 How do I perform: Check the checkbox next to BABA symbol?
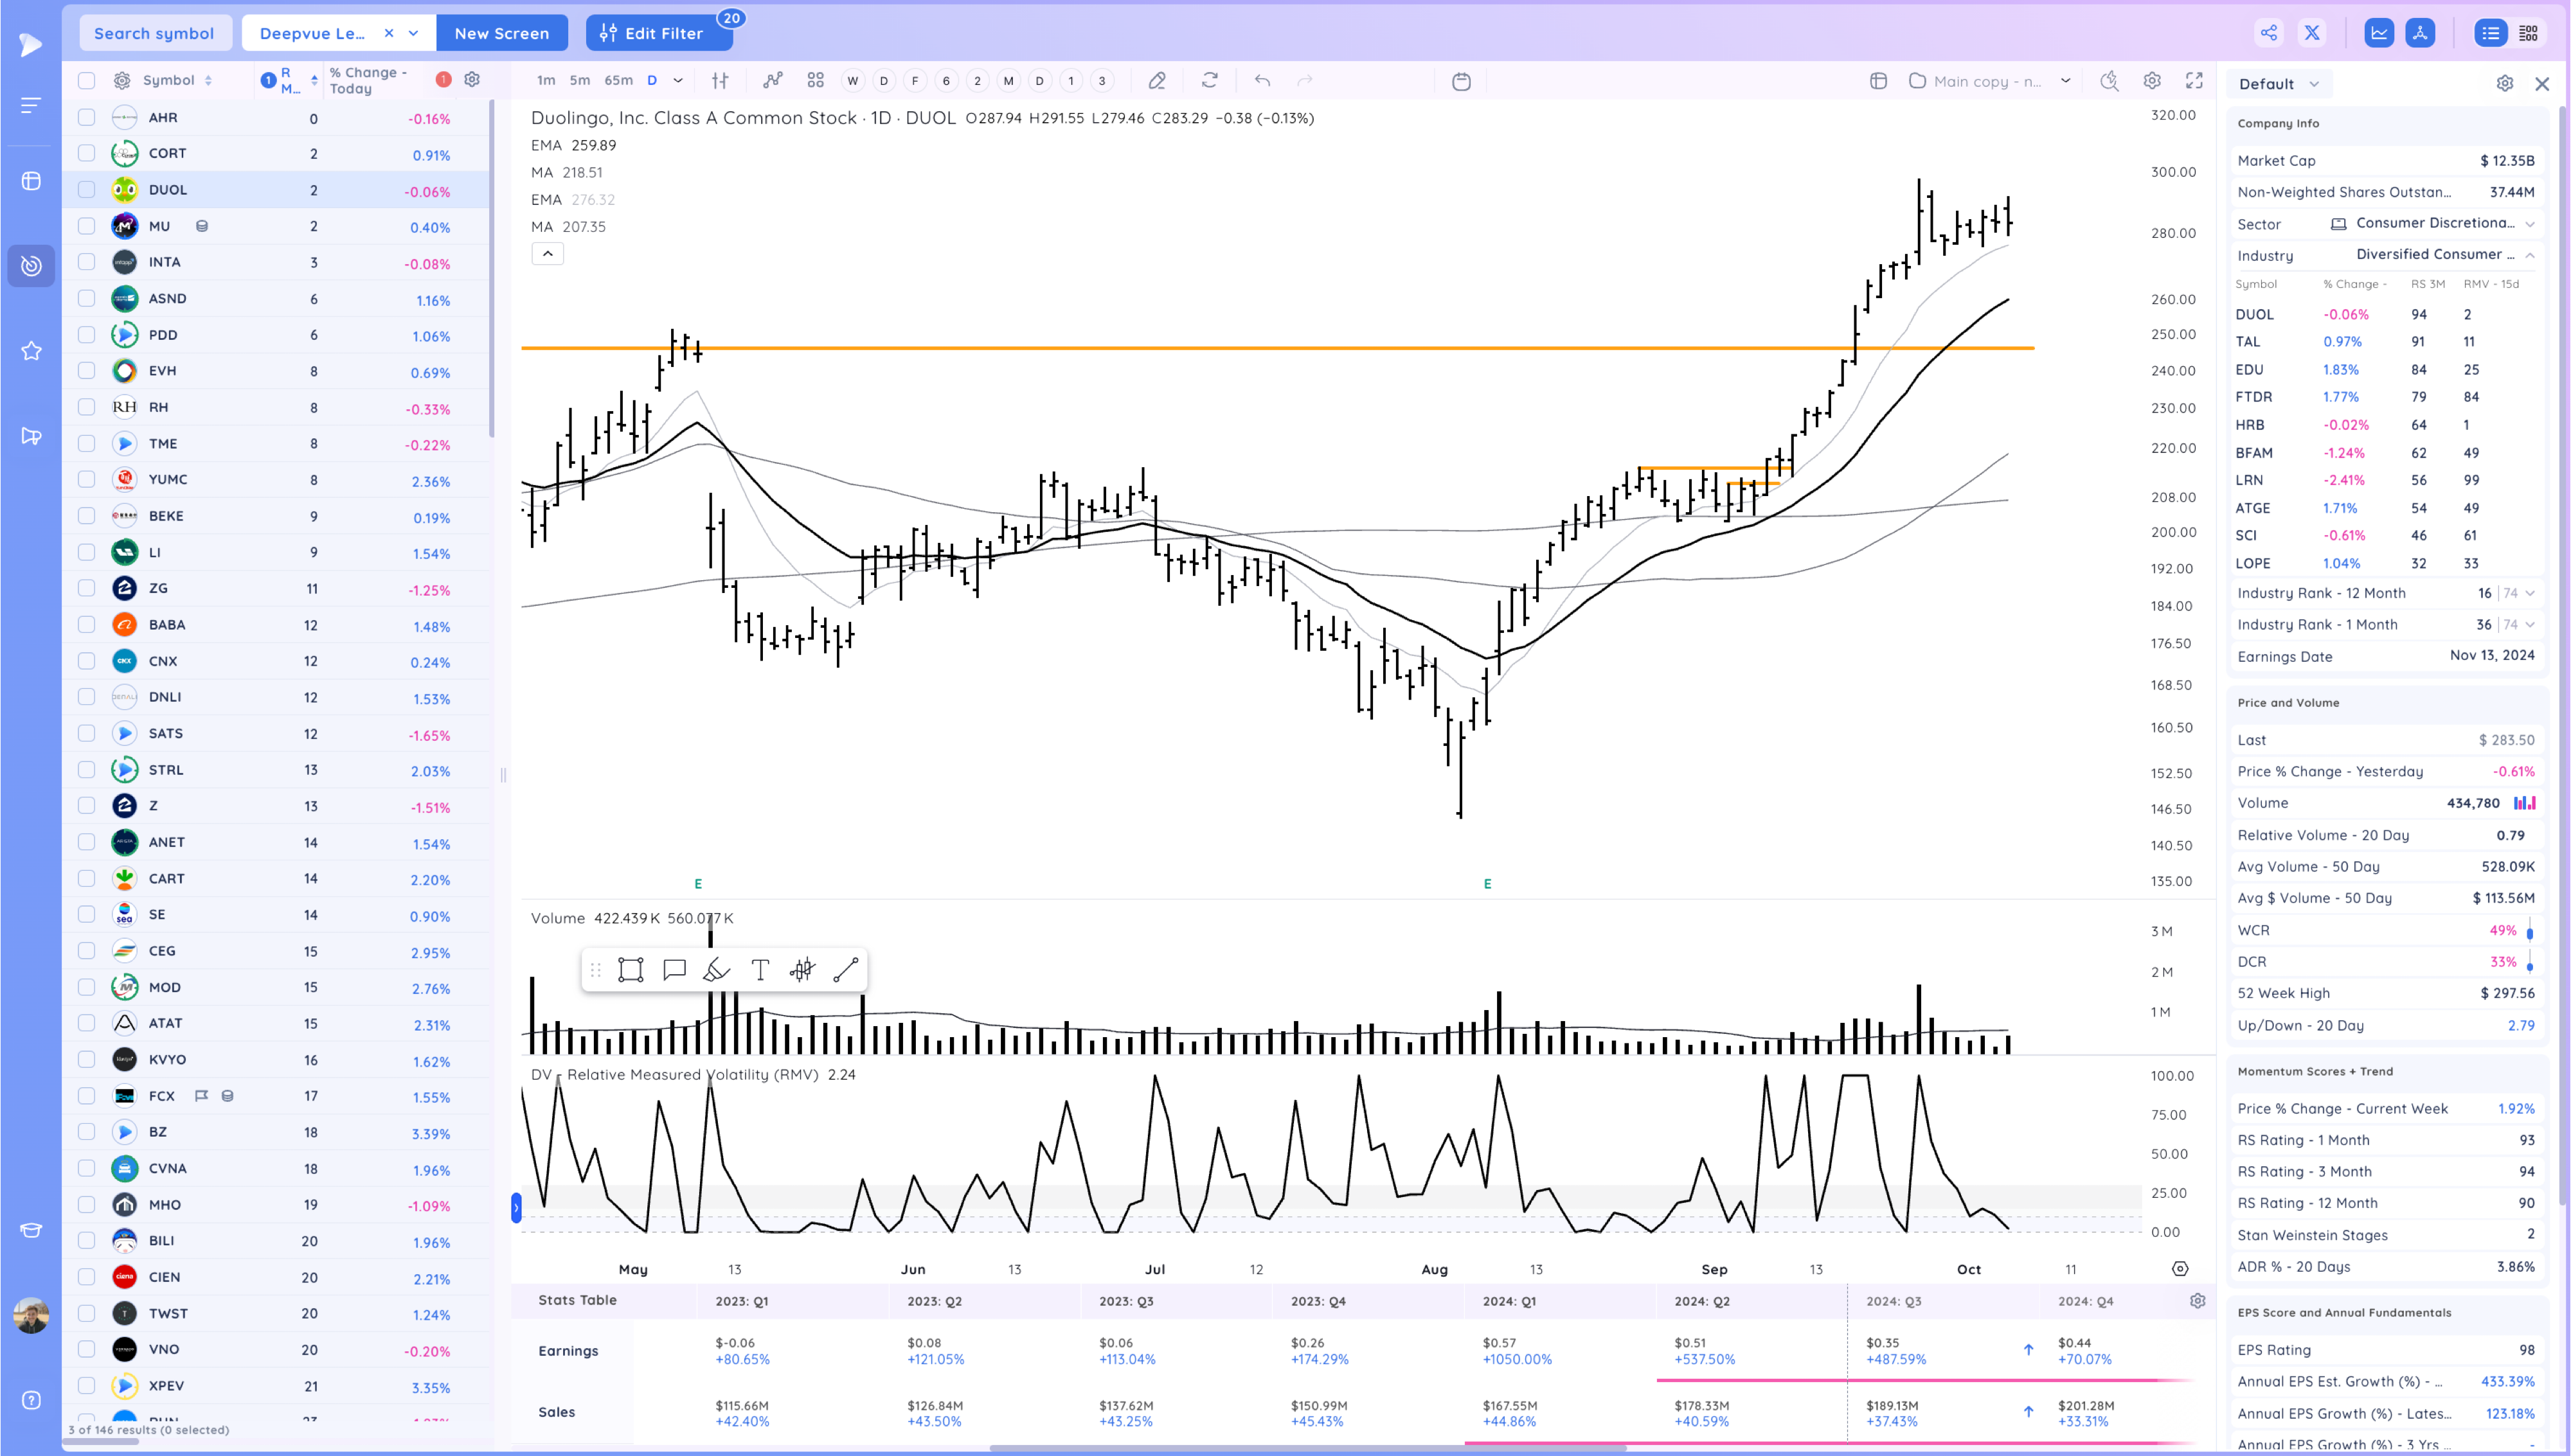[86, 624]
